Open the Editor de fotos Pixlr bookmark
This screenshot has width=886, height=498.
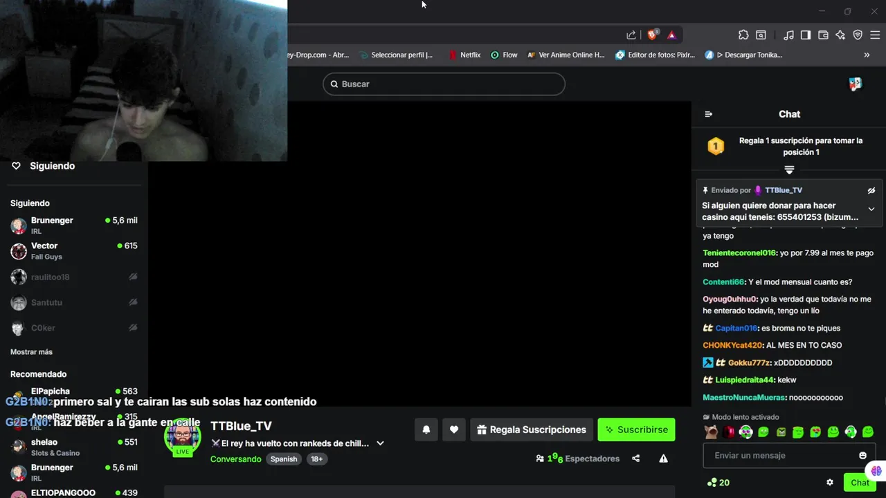point(655,55)
